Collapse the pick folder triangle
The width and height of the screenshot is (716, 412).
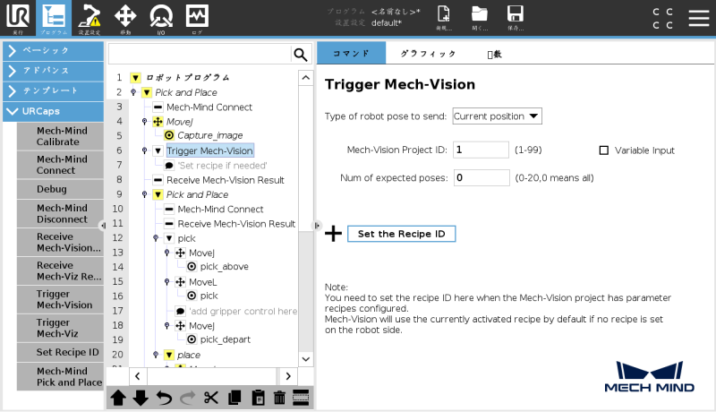169,238
